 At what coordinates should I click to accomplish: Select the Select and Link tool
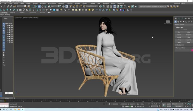pyautogui.click(x=8, y=6)
